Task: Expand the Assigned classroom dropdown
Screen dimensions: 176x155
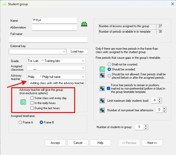Action: 83,68
